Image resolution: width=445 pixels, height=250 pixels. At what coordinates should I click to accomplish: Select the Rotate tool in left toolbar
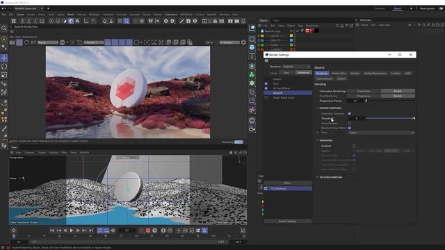click(x=4, y=67)
